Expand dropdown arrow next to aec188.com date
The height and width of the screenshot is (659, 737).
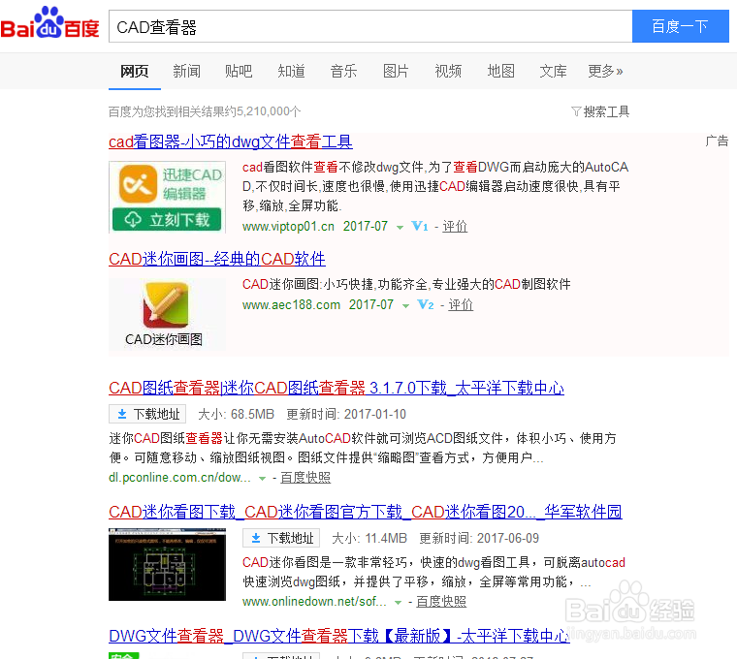point(405,306)
